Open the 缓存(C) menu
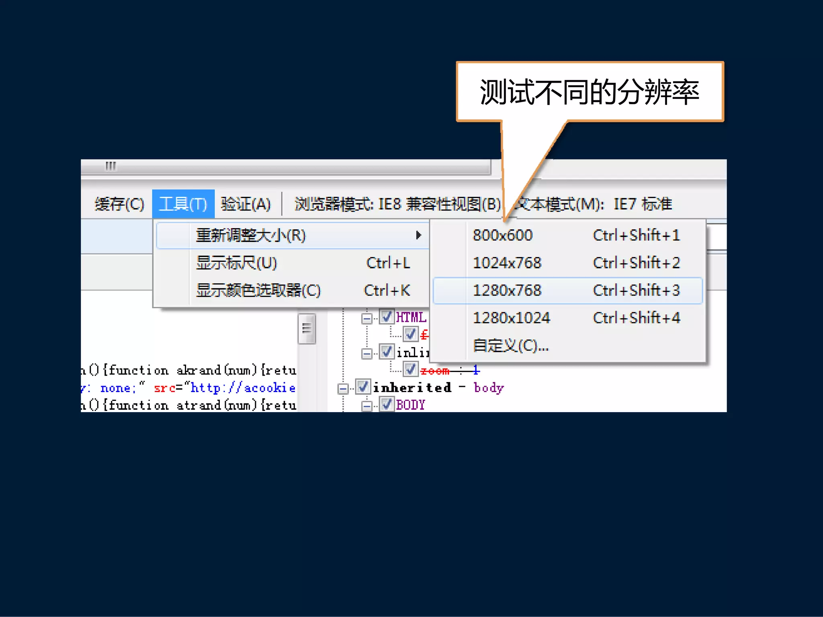Image resolution: width=823 pixels, height=617 pixels. click(x=119, y=204)
